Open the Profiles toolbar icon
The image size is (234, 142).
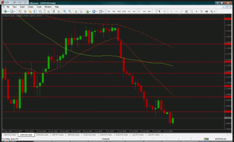point(12,11)
